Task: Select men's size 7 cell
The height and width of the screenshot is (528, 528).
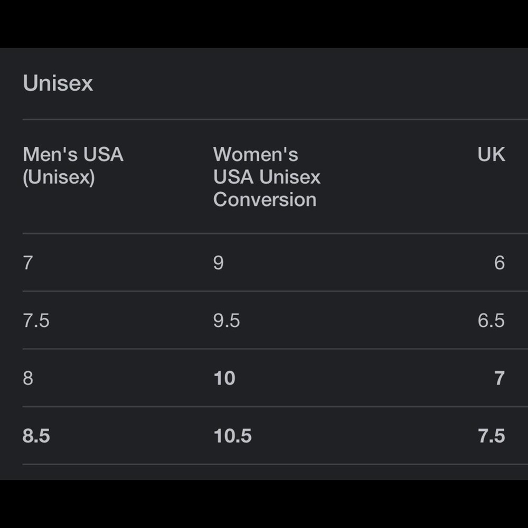Action: click(28, 262)
